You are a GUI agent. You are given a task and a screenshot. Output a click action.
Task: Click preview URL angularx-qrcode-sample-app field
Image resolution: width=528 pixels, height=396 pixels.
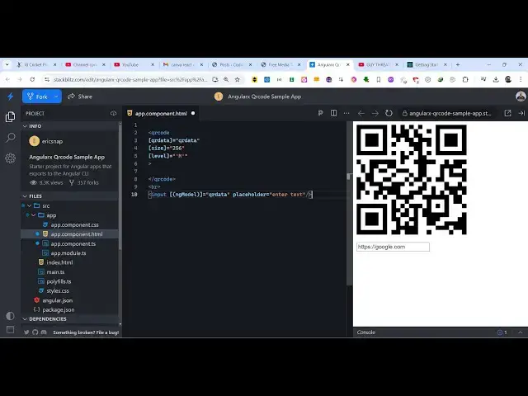[x=449, y=114]
